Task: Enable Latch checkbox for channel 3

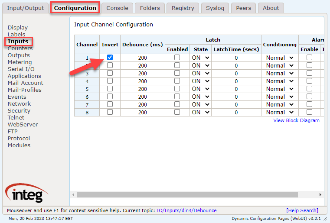Action: tap(177, 73)
